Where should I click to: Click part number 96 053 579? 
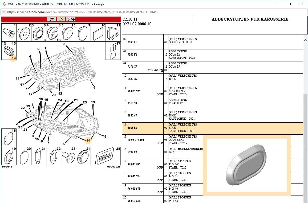click(x=134, y=189)
